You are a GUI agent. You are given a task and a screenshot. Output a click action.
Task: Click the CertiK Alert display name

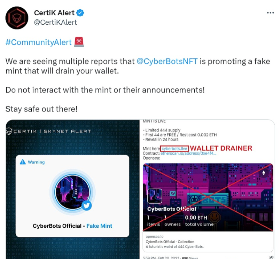(54, 13)
